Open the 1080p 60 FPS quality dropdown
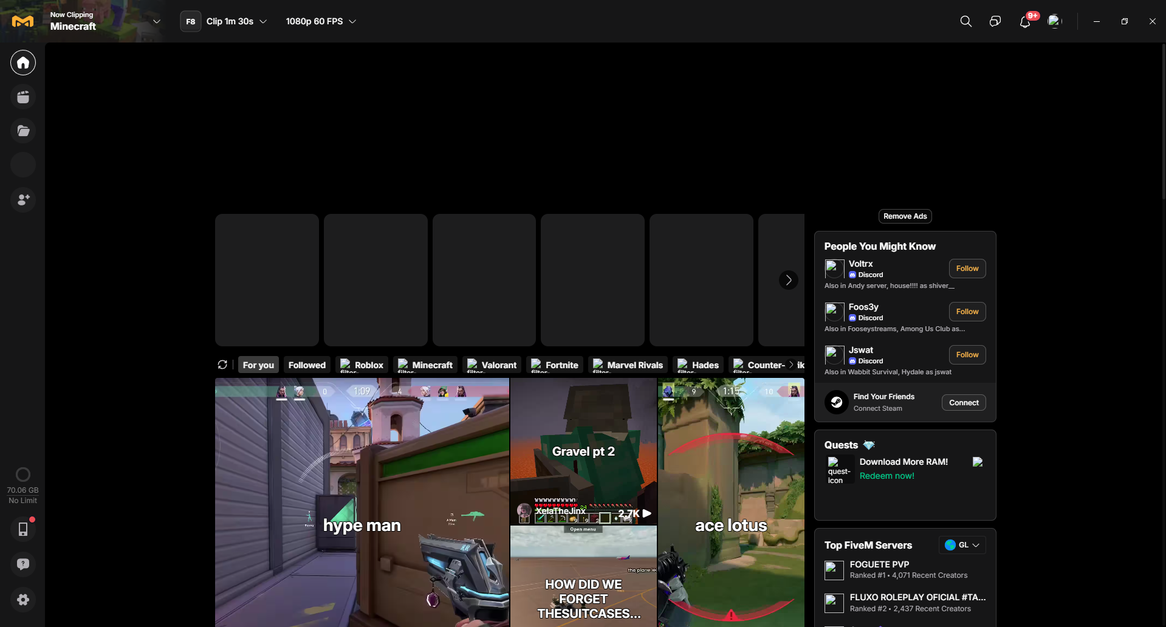 click(321, 21)
